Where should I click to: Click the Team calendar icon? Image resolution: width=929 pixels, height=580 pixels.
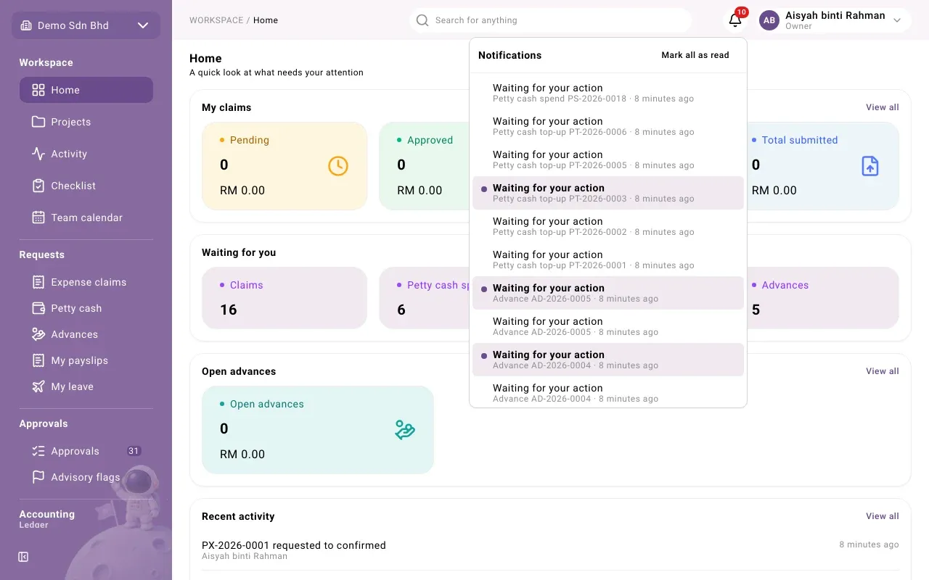point(38,217)
